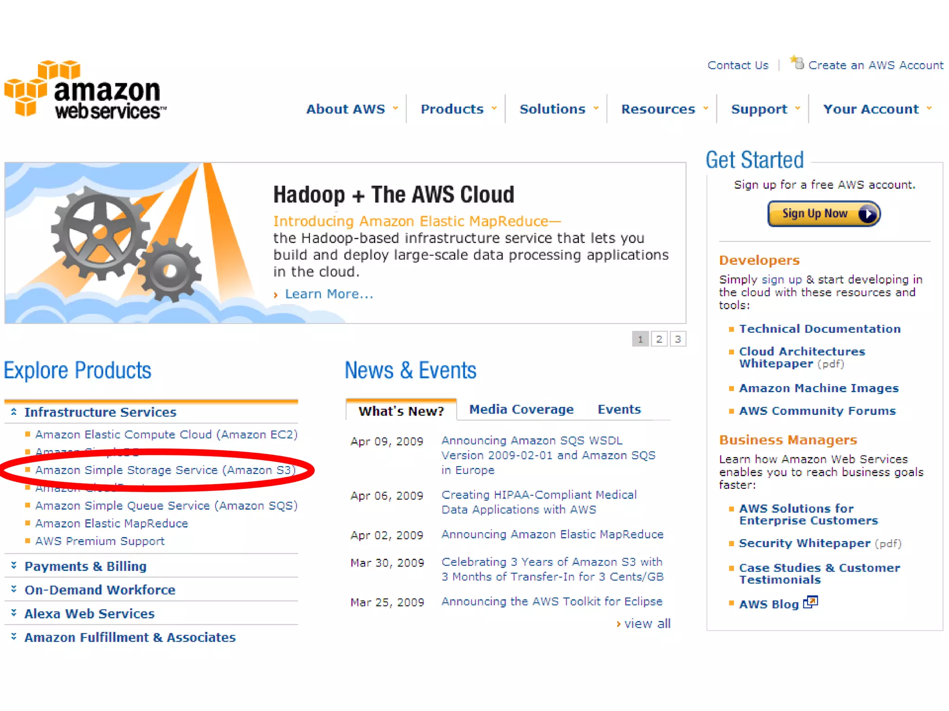Open Amazon Simple Queue Service (Amazon SQS)
This screenshot has width=949, height=711.
click(166, 505)
